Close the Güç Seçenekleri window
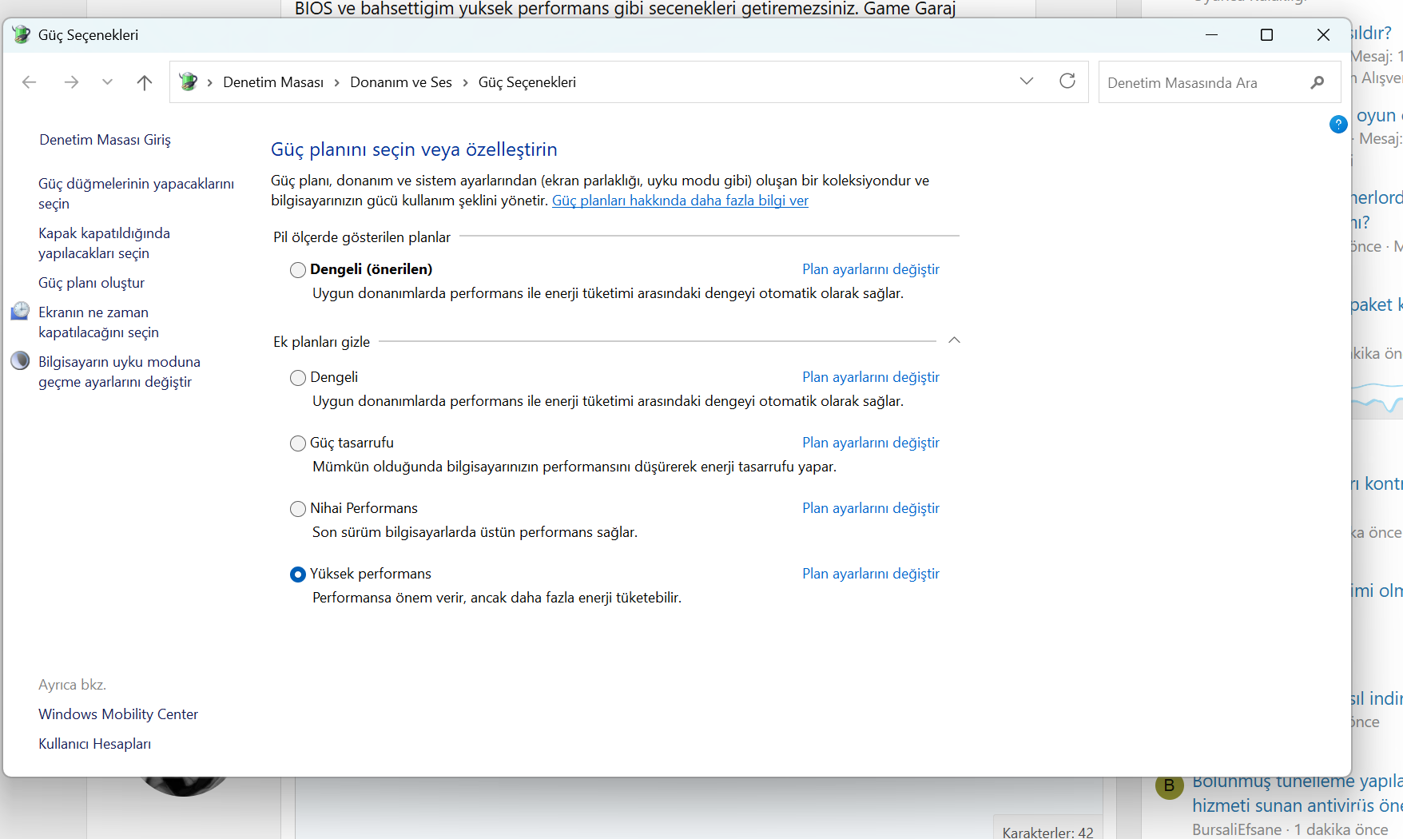Viewport: 1403px width, 839px height. [1323, 34]
